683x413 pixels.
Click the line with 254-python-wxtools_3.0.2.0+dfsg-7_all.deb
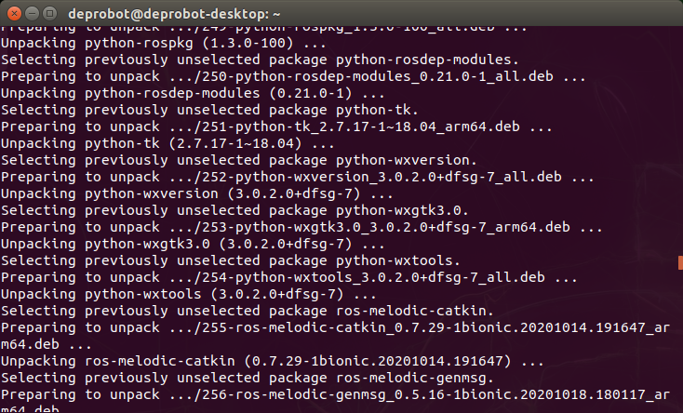click(x=289, y=277)
